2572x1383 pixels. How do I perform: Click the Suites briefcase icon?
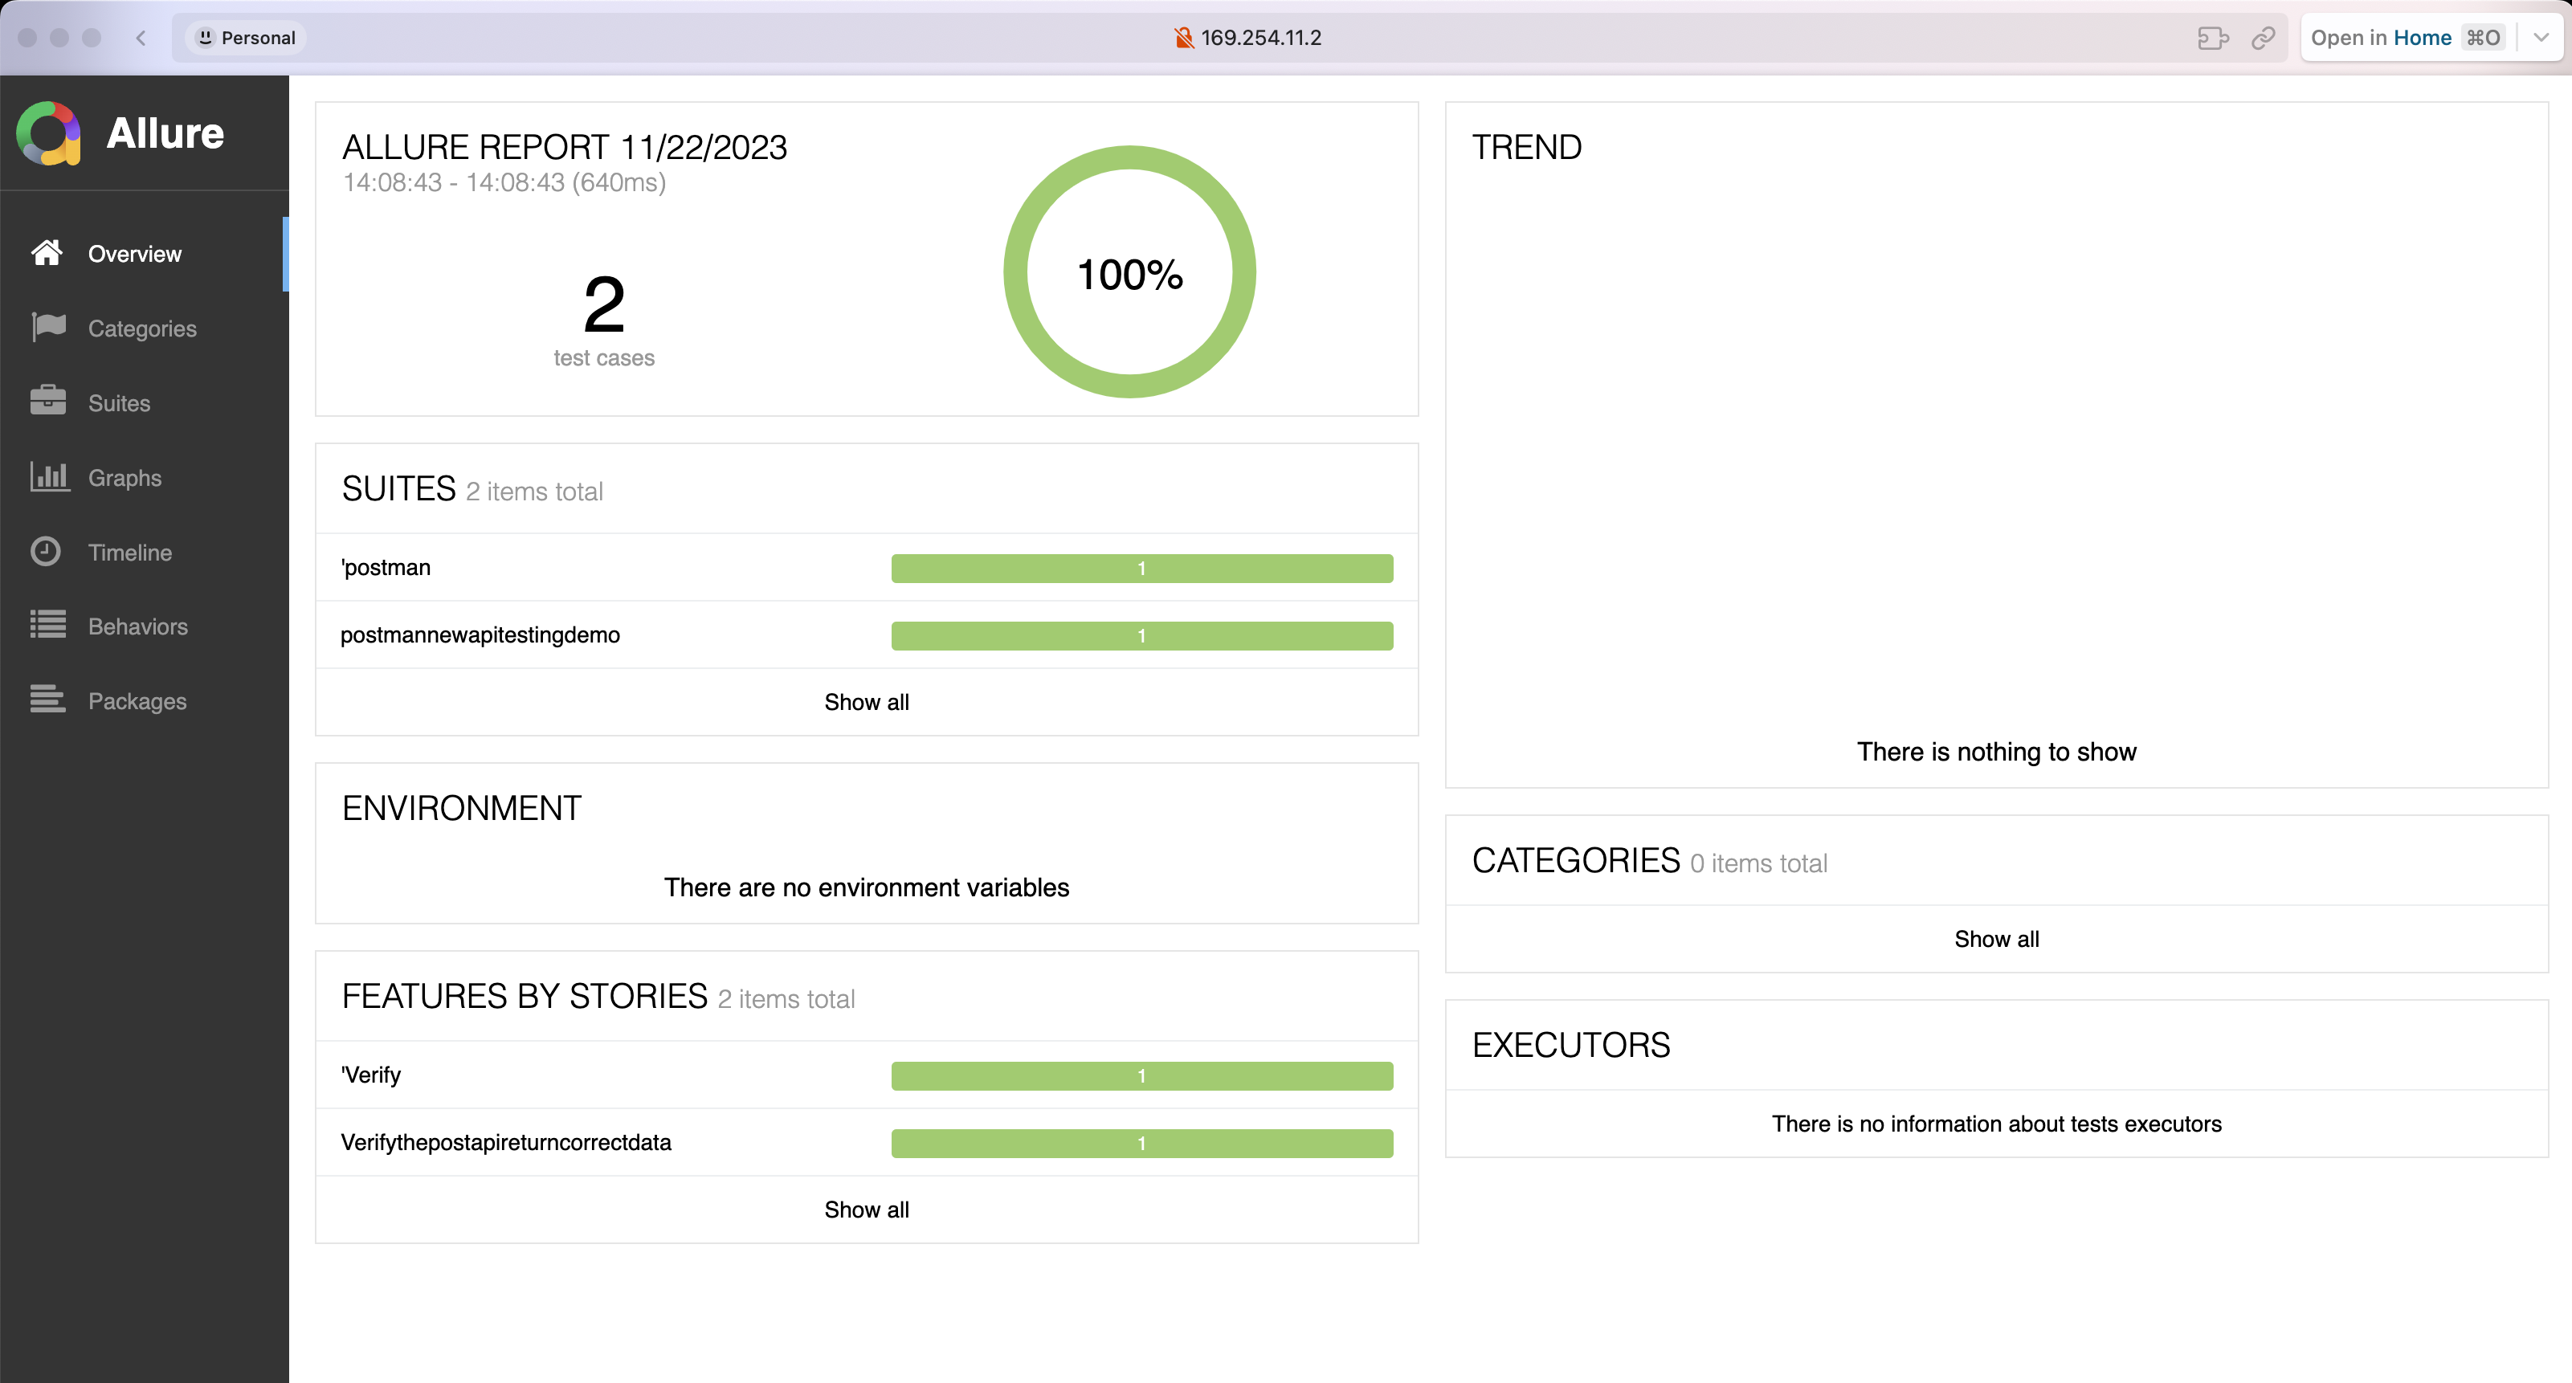(48, 402)
